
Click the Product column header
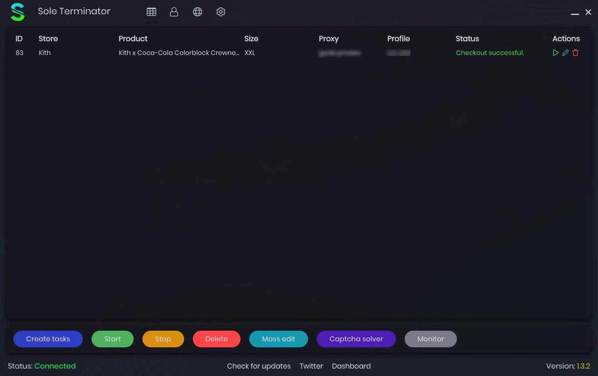[133, 38]
